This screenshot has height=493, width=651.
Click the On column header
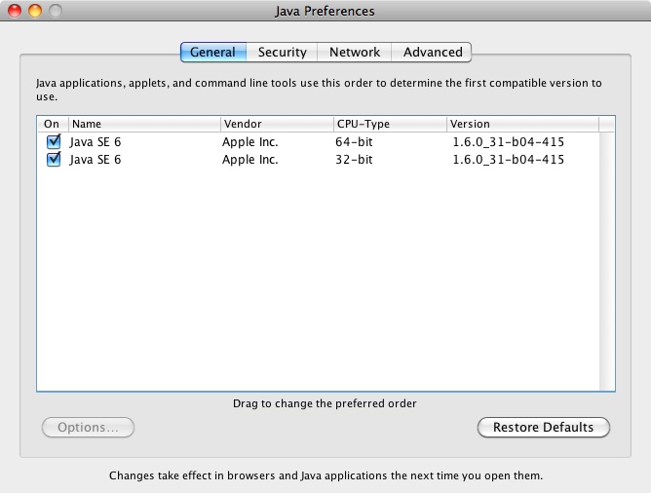click(x=53, y=124)
